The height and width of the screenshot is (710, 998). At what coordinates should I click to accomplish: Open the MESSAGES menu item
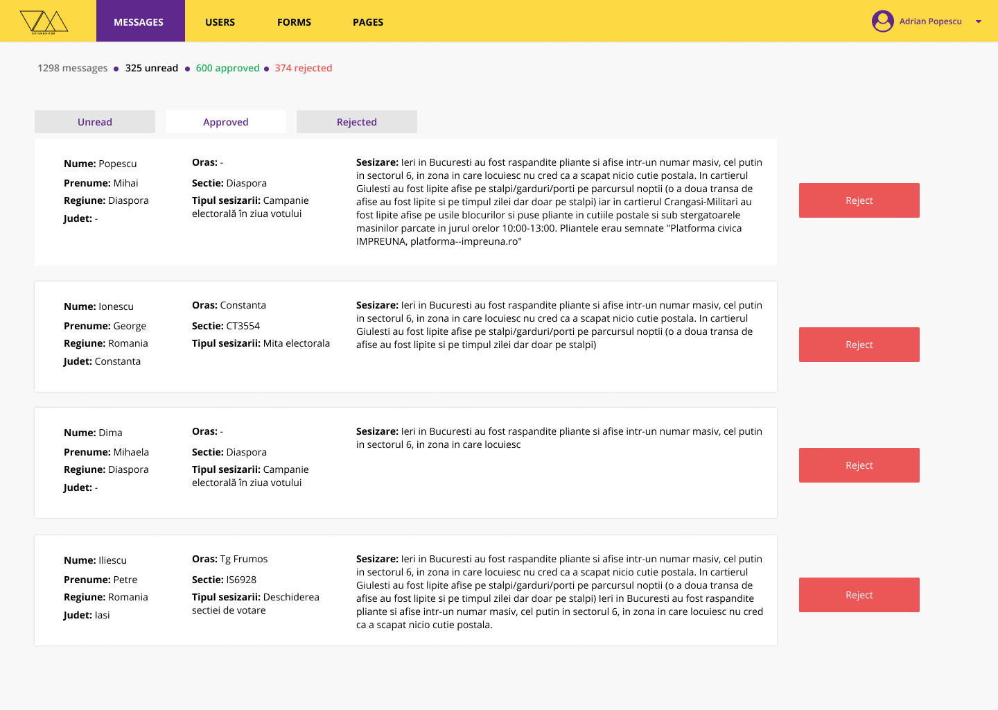point(141,21)
